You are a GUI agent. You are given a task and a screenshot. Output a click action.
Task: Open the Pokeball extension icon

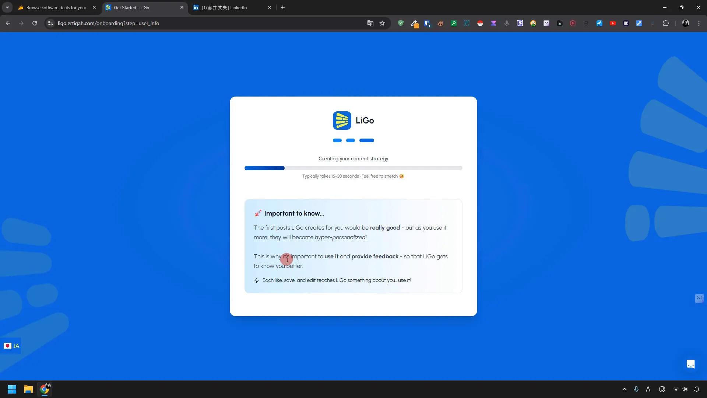[480, 23]
